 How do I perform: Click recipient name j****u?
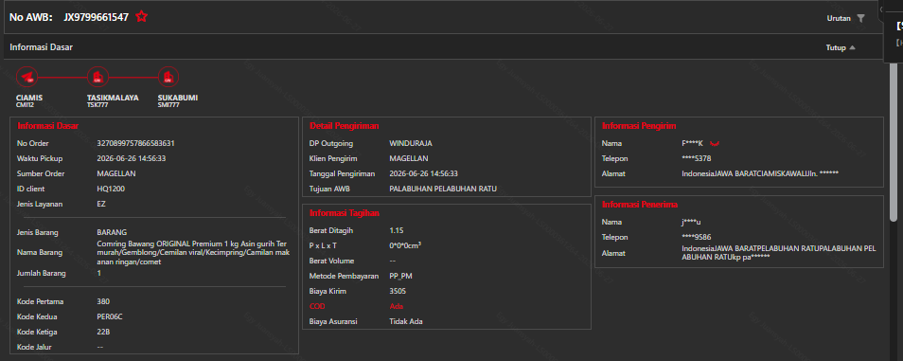pyautogui.click(x=692, y=222)
